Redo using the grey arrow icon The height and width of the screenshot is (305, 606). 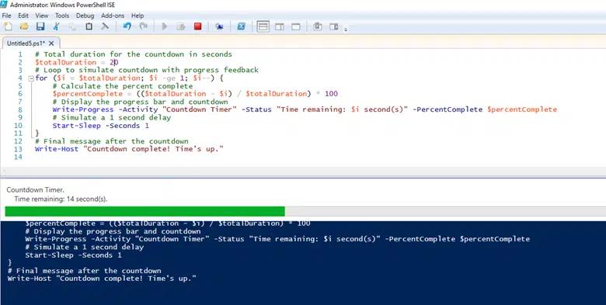pyautogui.click(x=143, y=26)
